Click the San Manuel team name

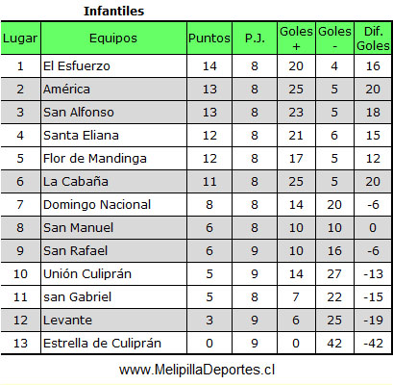(x=78, y=228)
